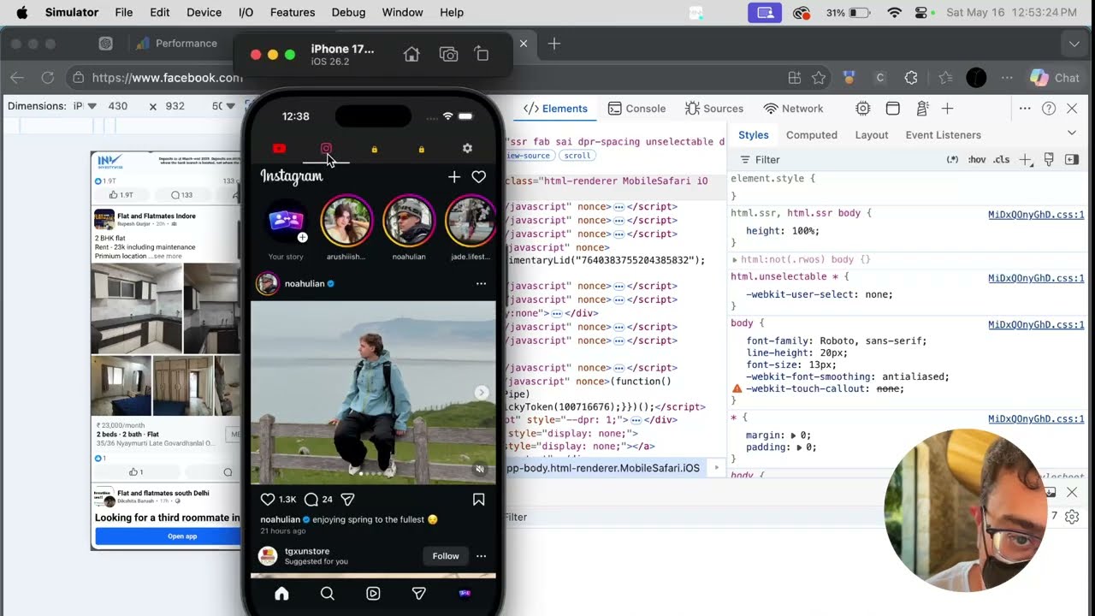Viewport: 1095px width, 616px height.
Task: Open macOS Control Center icon
Action: (921, 13)
